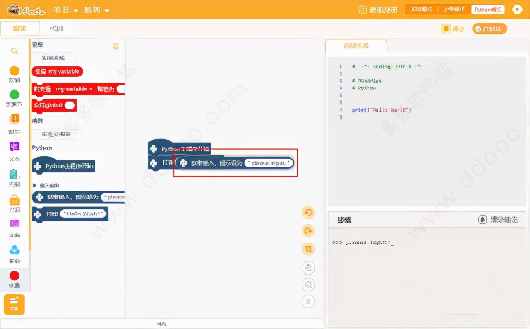Click the coding UTF-8 comment line in the code
This screenshot has width=530, height=329.
387,66
